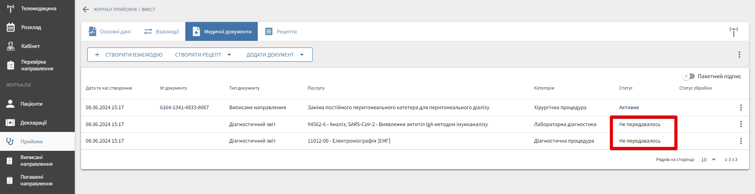The height and width of the screenshot is (194, 755).
Task: Open the three-dots menu beside the action toolbar
Action: click(x=739, y=55)
